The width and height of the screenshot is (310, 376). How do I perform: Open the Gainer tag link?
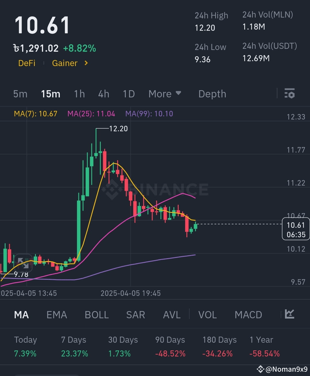[65, 63]
